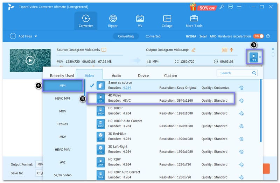The height and width of the screenshot is (183, 280).
Task: Select HEVC MP4 format
Action: tap(63, 99)
